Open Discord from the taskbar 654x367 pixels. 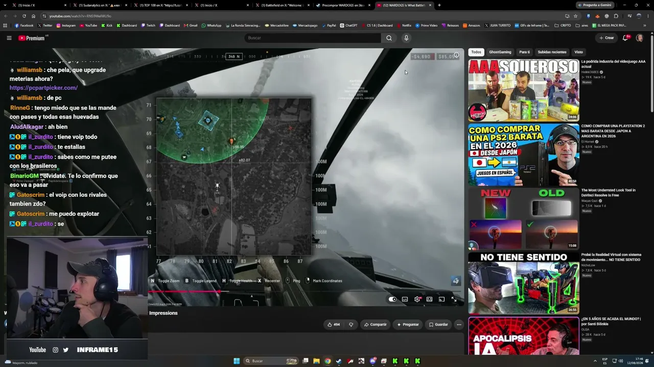pyautogui.click(x=372, y=361)
